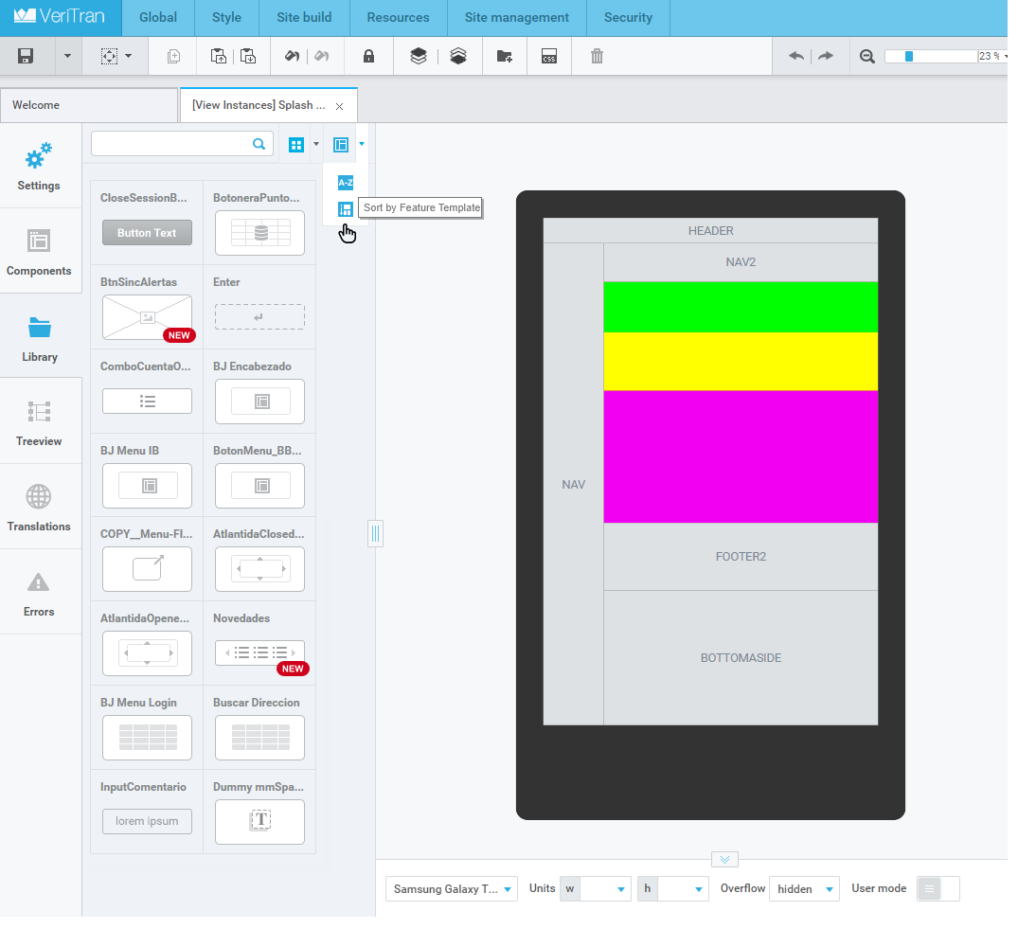Toggle the User mode switch
Viewport: 1018px width, 947px height.
coord(938,888)
